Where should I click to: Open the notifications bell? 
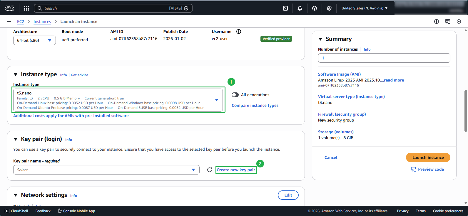coord(300,8)
